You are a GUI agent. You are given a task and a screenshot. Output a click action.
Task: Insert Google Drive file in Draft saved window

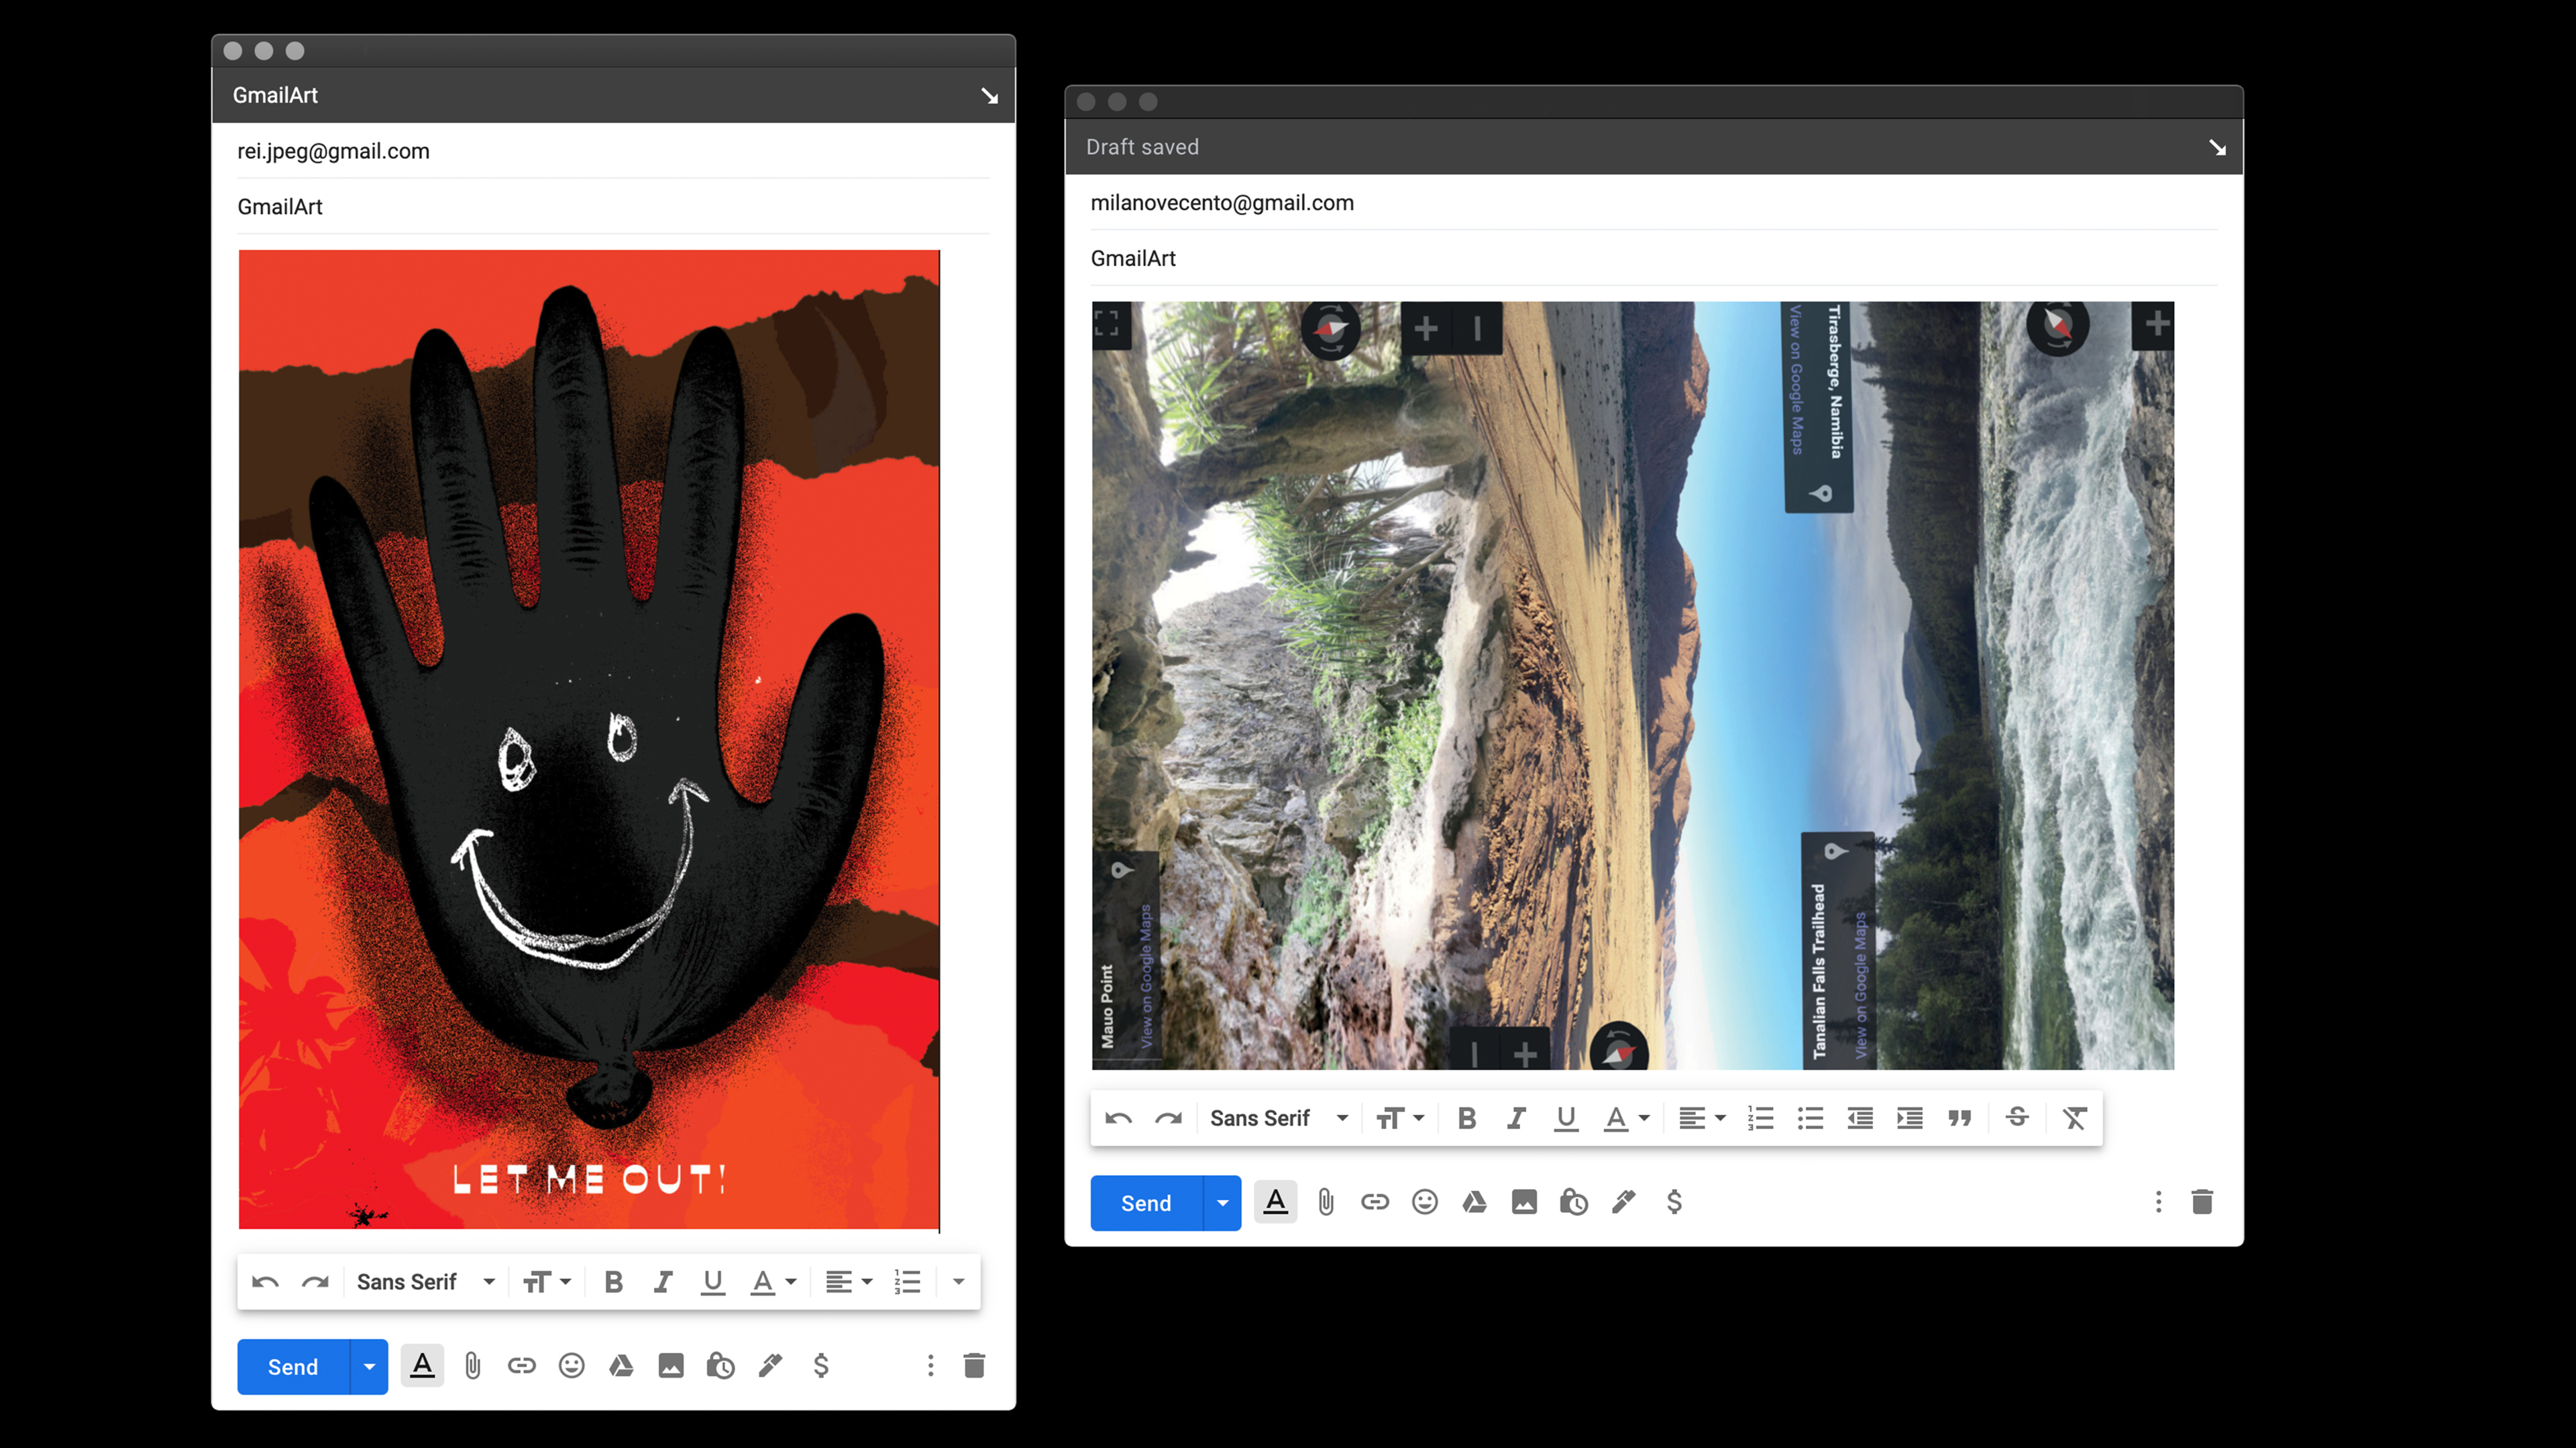click(x=1474, y=1201)
